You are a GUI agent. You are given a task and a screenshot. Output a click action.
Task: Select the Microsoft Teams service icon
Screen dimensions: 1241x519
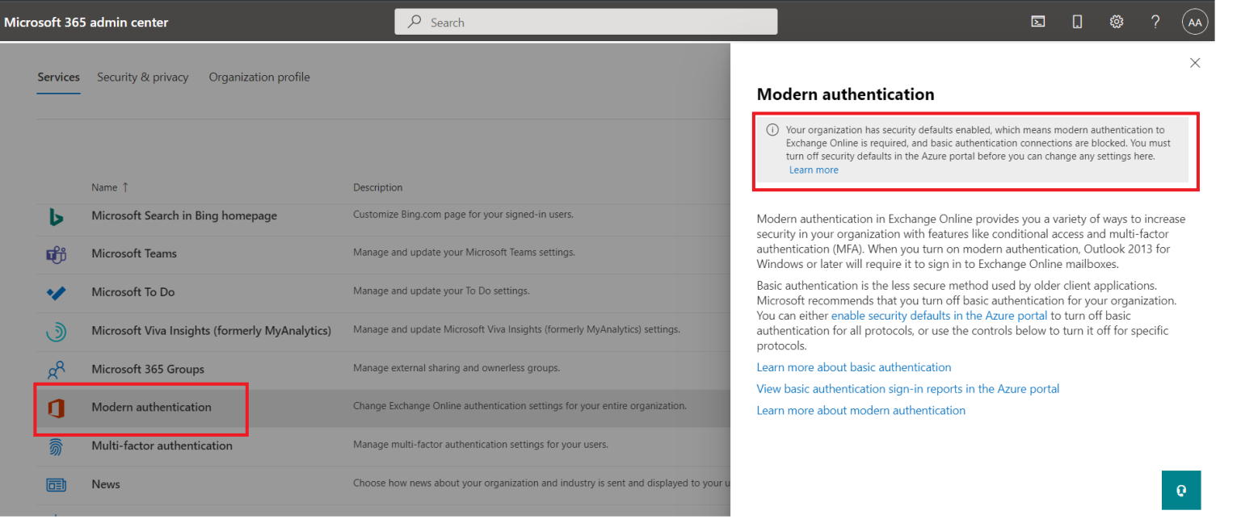click(56, 253)
